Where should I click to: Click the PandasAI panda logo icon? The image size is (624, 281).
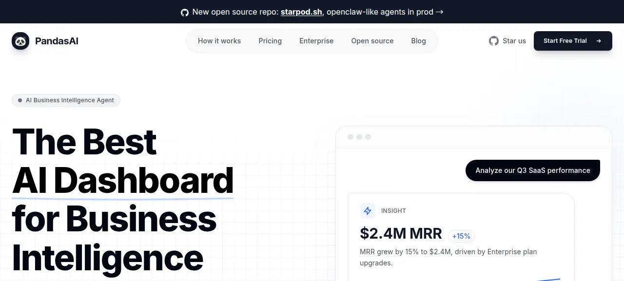[x=20, y=41]
